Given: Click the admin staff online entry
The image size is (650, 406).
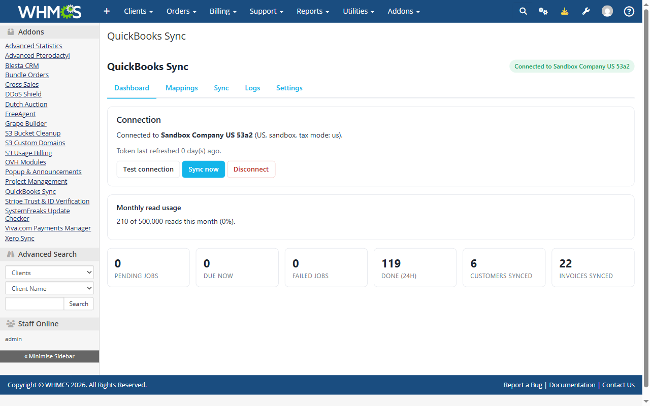Looking at the screenshot, I should (x=14, y=339).
